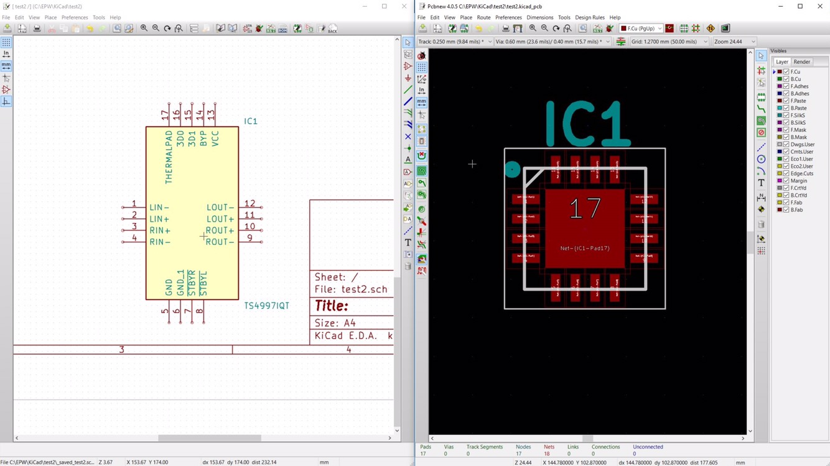
Task: Switch to the Render tab
Action: [802, 62]
